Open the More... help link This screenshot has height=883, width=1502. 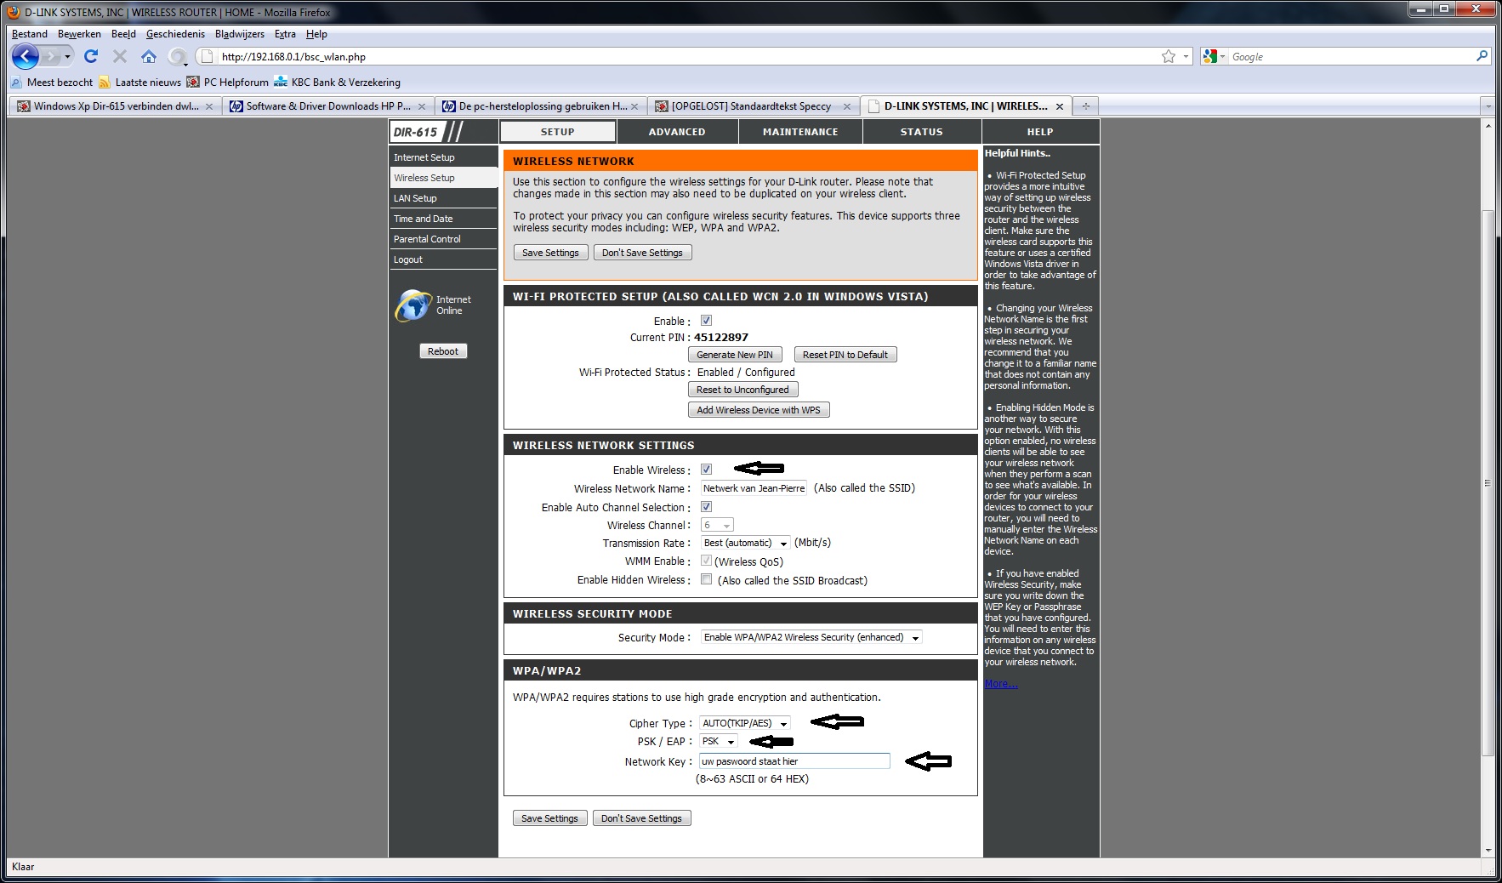pyautogui.click(x=1001, y=684)
